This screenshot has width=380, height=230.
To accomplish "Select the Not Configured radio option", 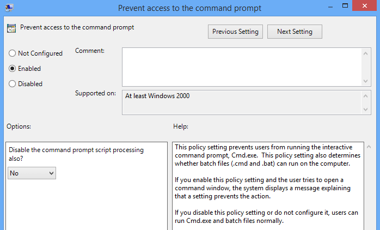I will point(13,53).
